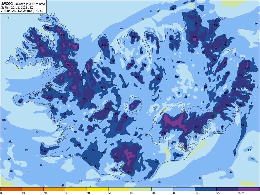Click the 0–10 dark orange legend swatch

[11, 189]
